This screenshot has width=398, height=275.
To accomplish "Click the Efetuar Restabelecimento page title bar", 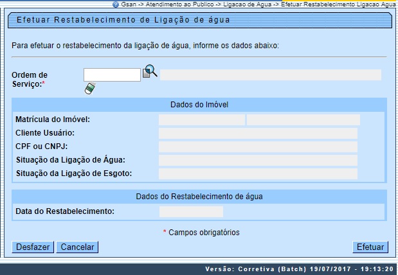I will 199,20.
